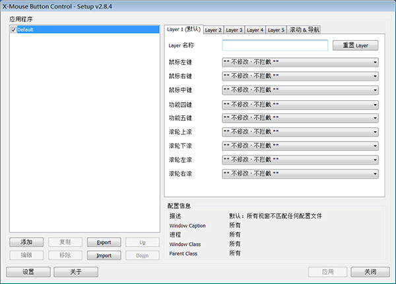Image resolution: width=396 pixels, height=284 pixels.
Task: Toggle the Default profile checkbox
Action: pyautogui.click(x=14, y=30)
